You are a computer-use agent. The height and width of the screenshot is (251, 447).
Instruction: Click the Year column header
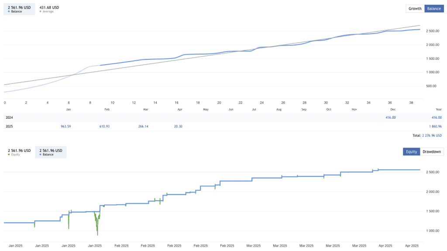pyautogui.click(x=438, y=109)
